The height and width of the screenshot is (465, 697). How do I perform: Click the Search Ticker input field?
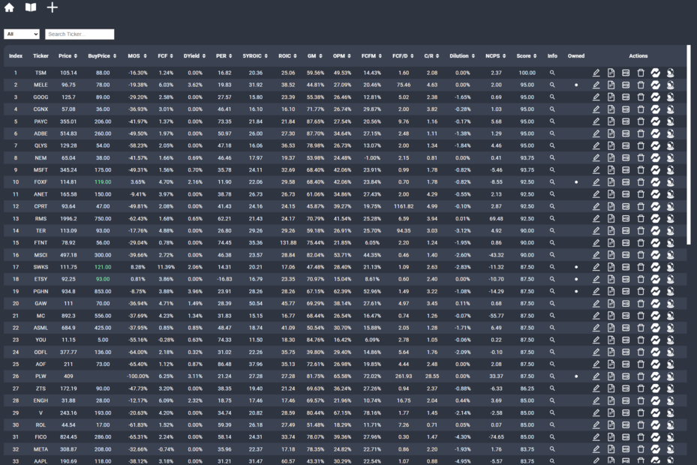coord(80,34)
